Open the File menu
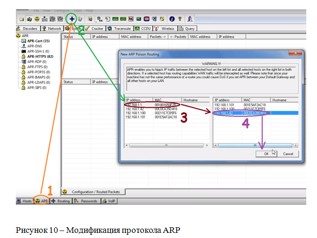Viewport: 317px width, 238px height. (x=36, y=11)
